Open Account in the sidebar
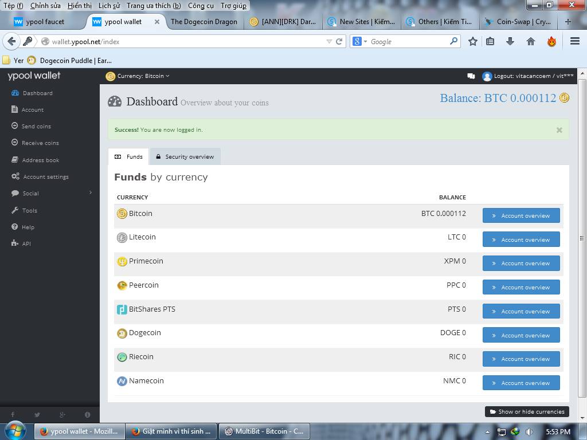This screenshot has width=587, height=440. tap(28, 109)
